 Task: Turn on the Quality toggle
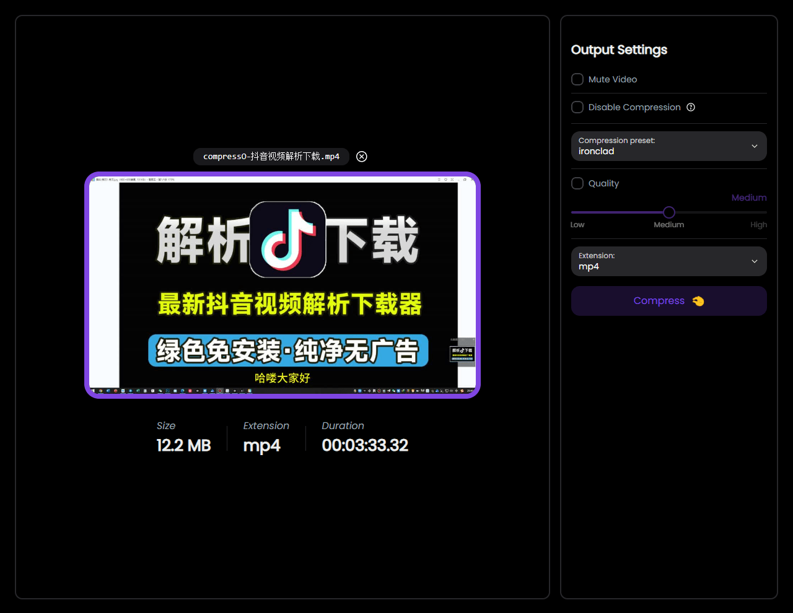577,183
